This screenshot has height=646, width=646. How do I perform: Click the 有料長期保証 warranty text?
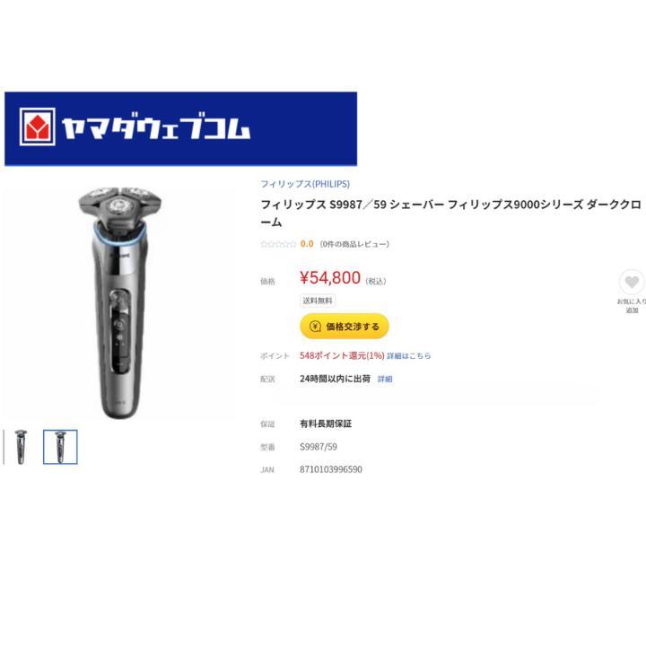(326, 423)
